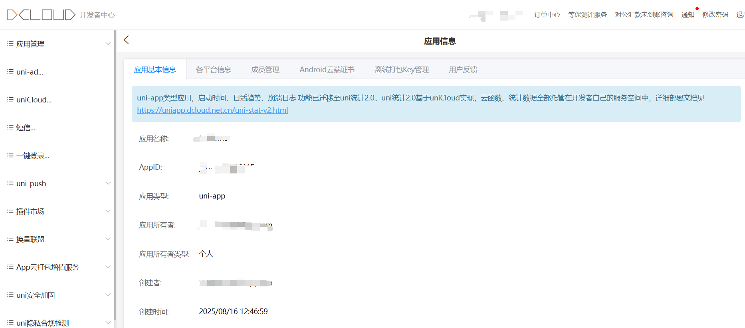Open the uni-stat-v2 documentation link
Screen dimensions: 745x328
tap(212, 110)
